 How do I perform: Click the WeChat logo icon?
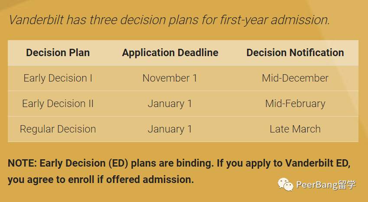tap(285, 184)
